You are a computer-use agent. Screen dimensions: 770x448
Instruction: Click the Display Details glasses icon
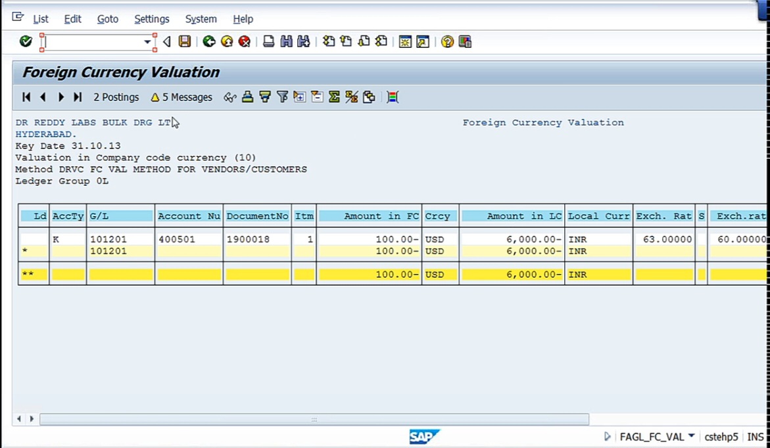coord(230,97)
